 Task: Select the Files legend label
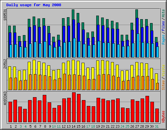pos(163,26)
